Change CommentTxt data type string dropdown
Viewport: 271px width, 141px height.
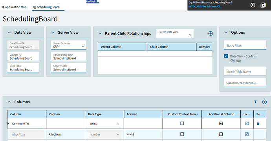pos(104,124)
